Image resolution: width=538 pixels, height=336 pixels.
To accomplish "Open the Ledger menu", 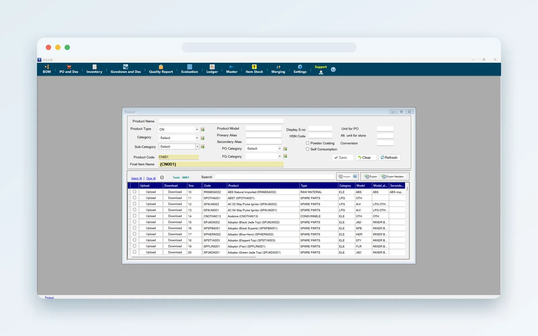I will pos(212,69).
